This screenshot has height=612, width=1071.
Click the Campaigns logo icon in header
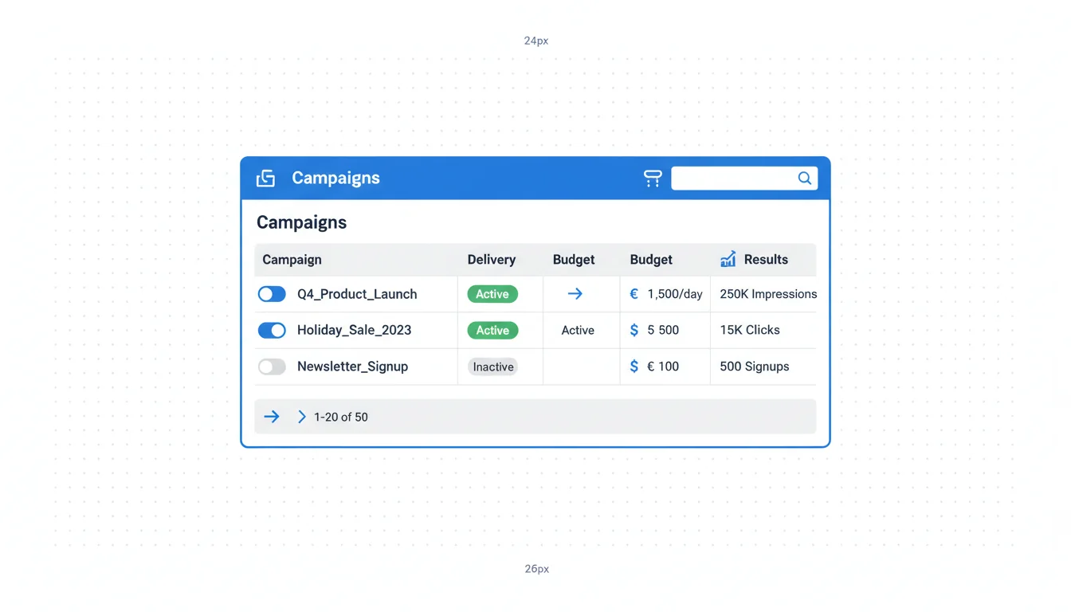coord(265,178)
